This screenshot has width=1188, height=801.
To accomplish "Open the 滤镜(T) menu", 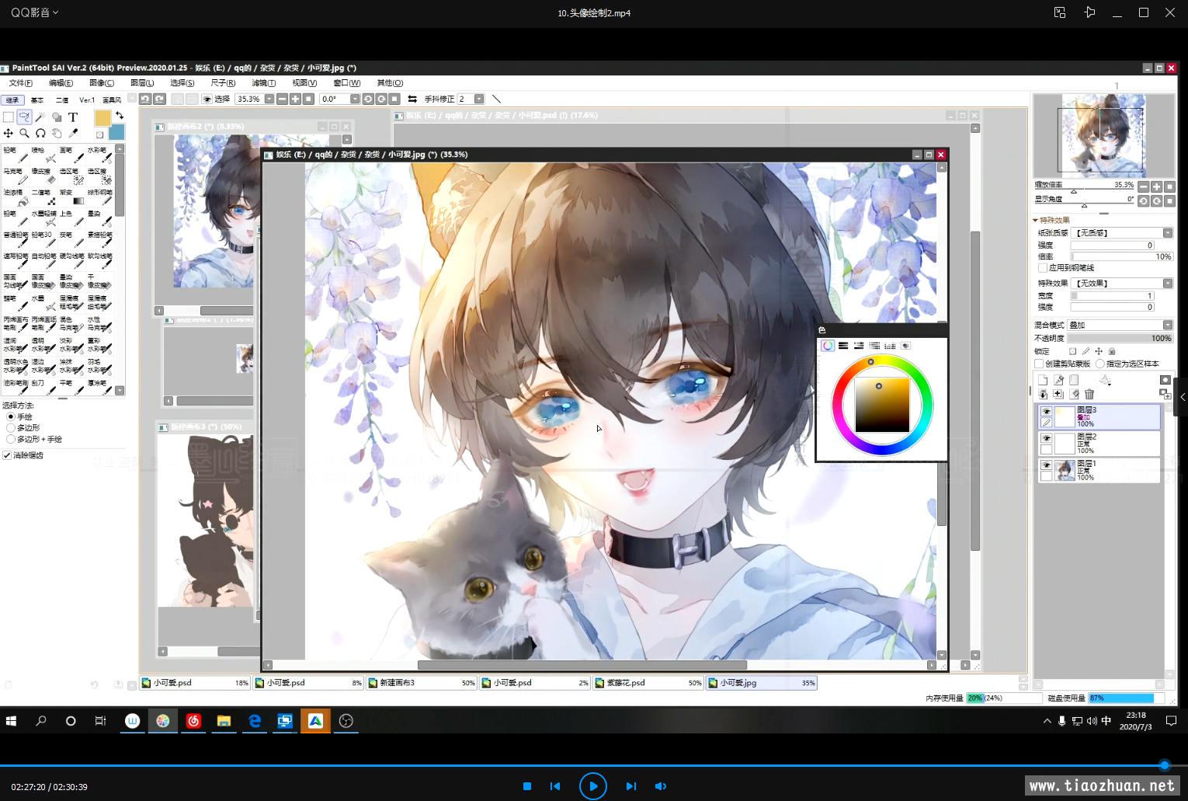I will pyautogui.click(x=263, y=83).
